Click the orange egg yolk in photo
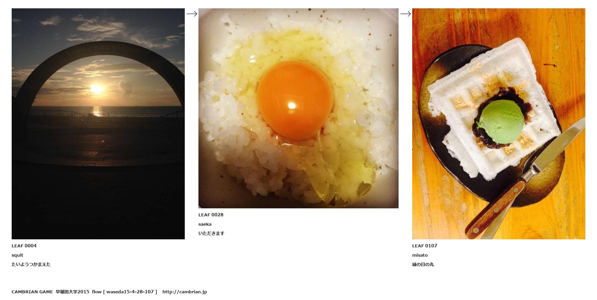 [x=295, y=100]
